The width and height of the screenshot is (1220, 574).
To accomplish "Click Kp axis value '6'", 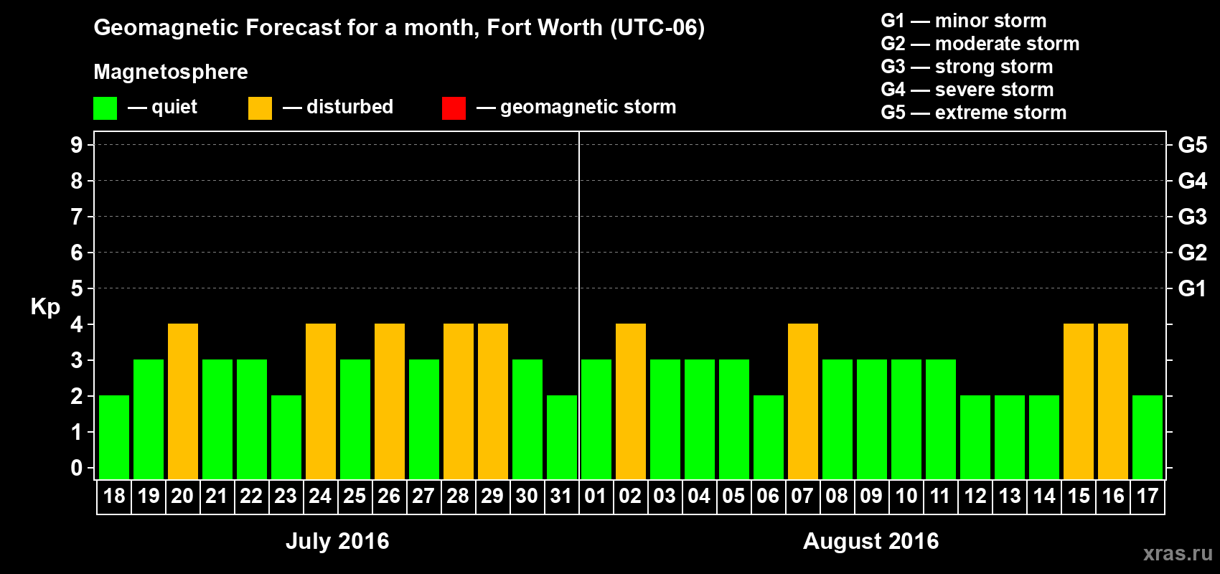I will coord(77,253).
